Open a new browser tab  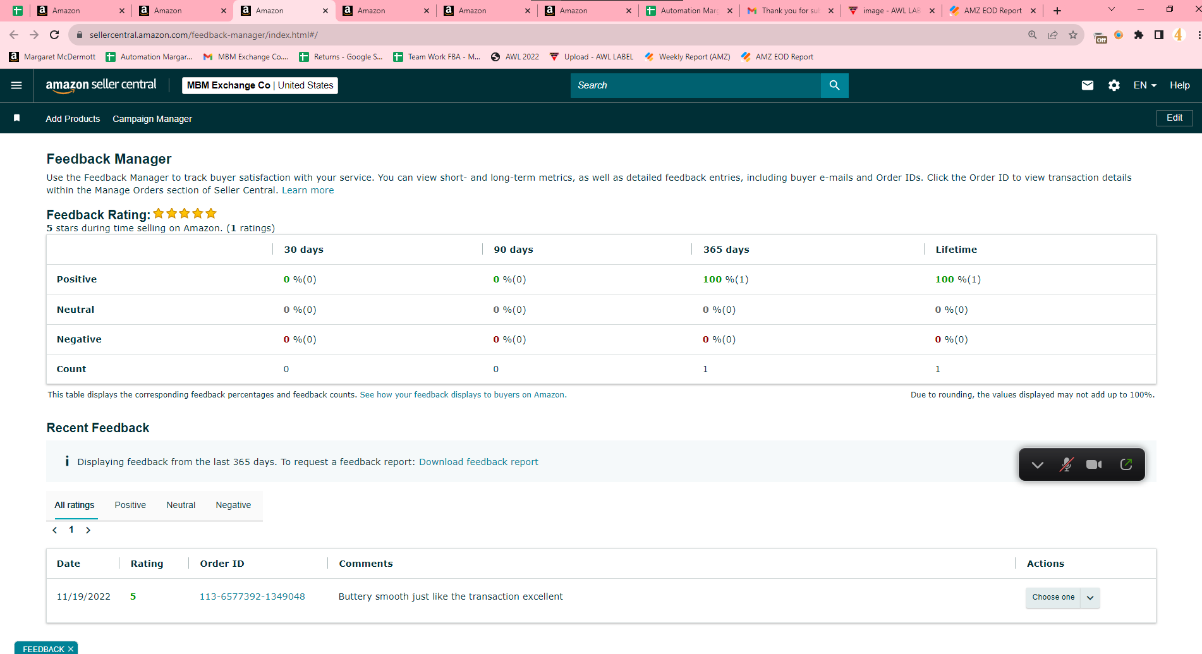point(1057,11)
